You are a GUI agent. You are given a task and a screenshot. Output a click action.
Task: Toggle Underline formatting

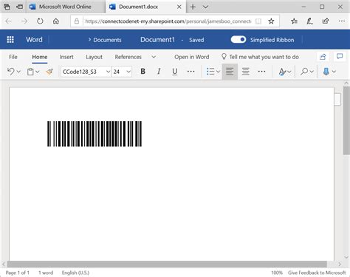click(175, 72)
